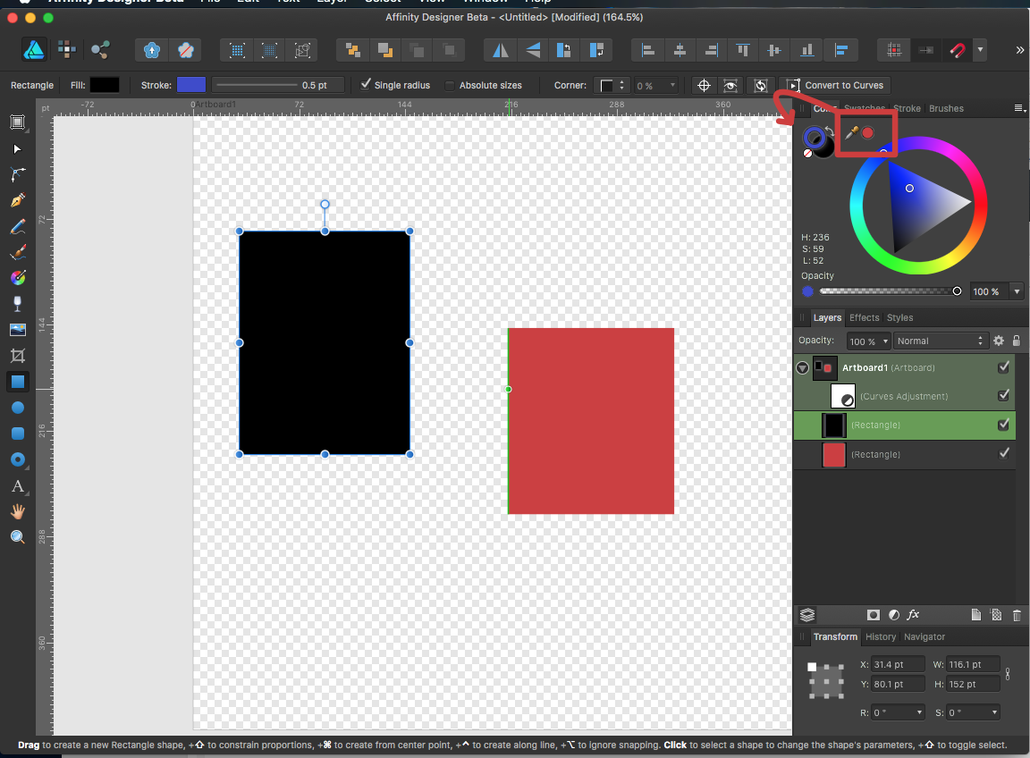The height and width of the screenshot is (758, 1030).
Task: Select the Vector Crop tool
Action: pos(18,356)
